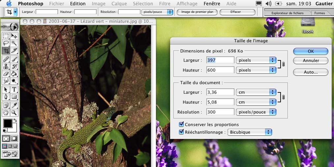Select Standard Screen mode

point(5,146)
